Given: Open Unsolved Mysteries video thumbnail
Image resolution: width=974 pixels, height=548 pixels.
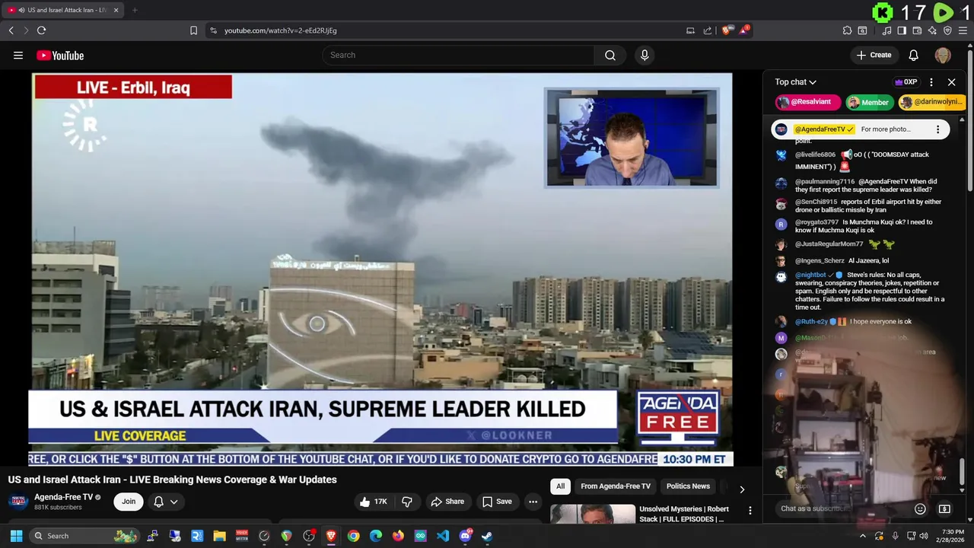Looking at the screenshot, I should coord(593,514).
